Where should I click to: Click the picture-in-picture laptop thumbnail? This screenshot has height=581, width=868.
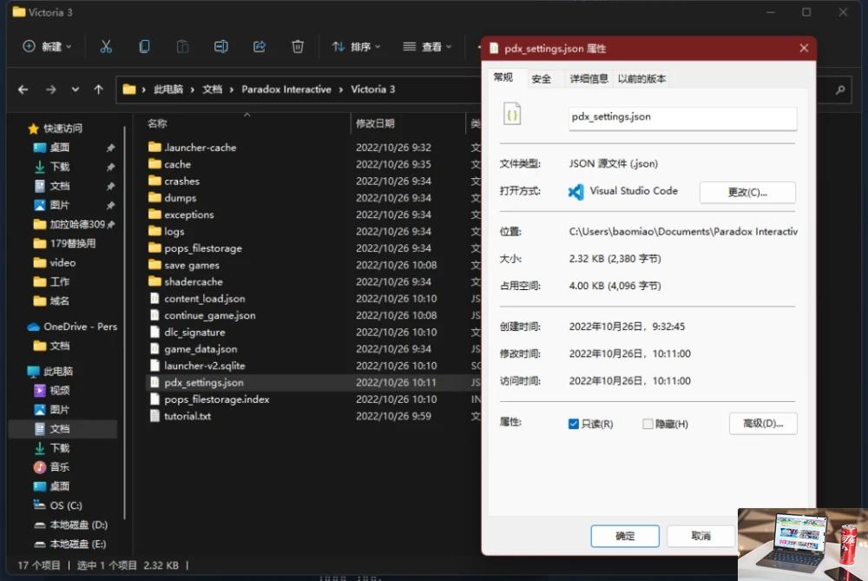803,545
